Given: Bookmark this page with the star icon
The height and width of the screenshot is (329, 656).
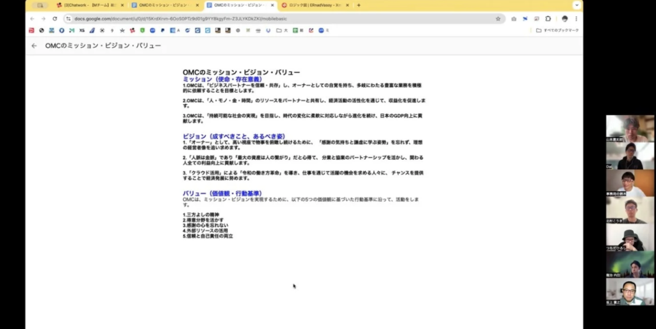Looking at the screenshot, I should [x=498, y=19].
